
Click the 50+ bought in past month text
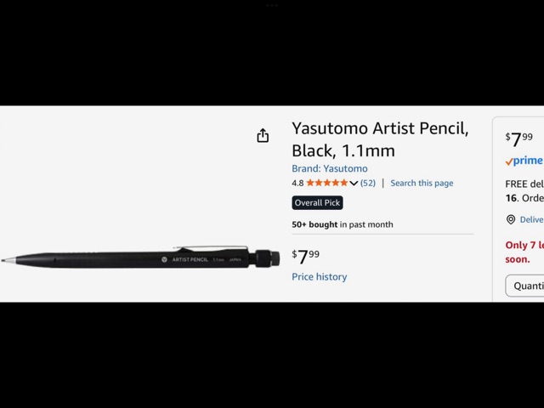pyautogui.click(x=343, y=224)
